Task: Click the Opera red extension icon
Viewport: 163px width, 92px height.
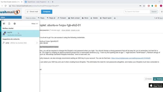Action: (x=149, y=6)
